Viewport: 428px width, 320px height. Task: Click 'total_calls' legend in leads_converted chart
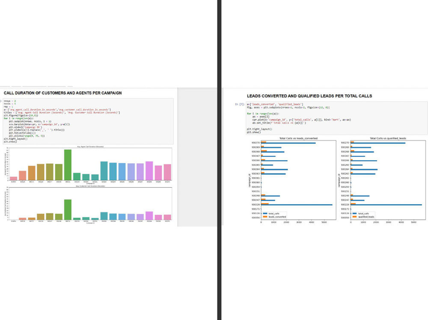pos(274,214)
